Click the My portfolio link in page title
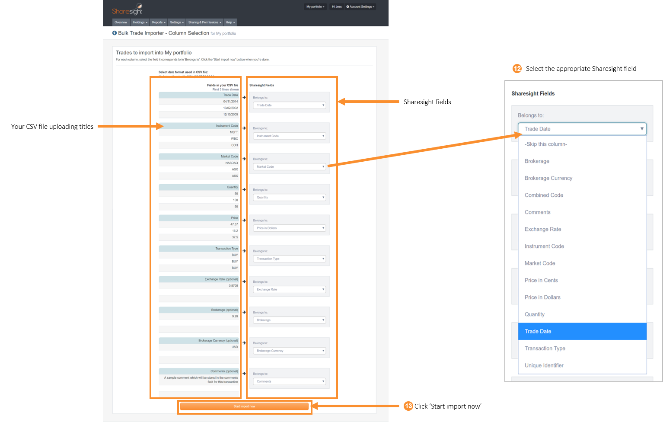Viewport: 663px width, 422px height. coord(226,33)
